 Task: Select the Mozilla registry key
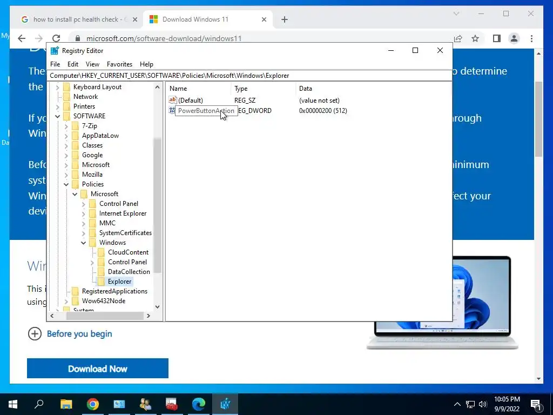tap(92, 175)
